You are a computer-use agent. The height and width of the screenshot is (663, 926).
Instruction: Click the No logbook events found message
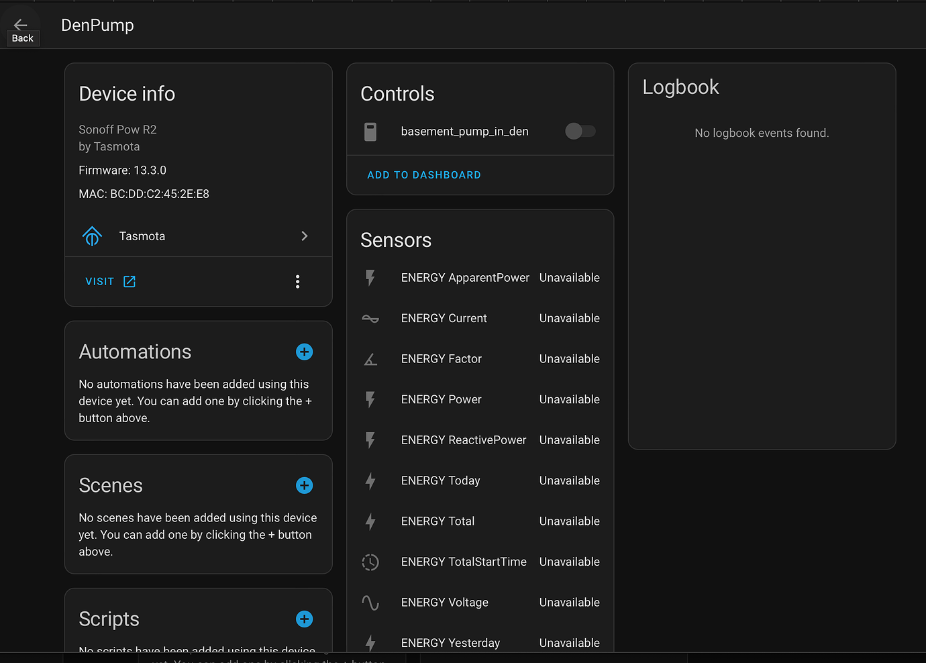point(762,133)
